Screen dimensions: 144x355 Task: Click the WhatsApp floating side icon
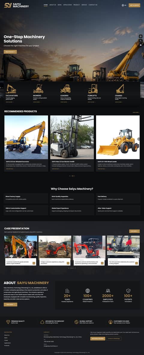(x=141, y=36)
